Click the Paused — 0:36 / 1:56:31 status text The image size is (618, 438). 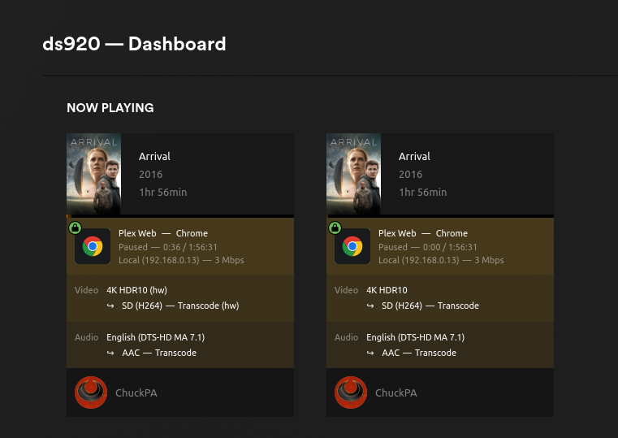(x=168, y=247)
